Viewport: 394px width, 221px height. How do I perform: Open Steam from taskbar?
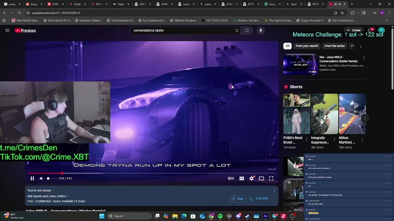pyautogui.click(x=247, y=216)
